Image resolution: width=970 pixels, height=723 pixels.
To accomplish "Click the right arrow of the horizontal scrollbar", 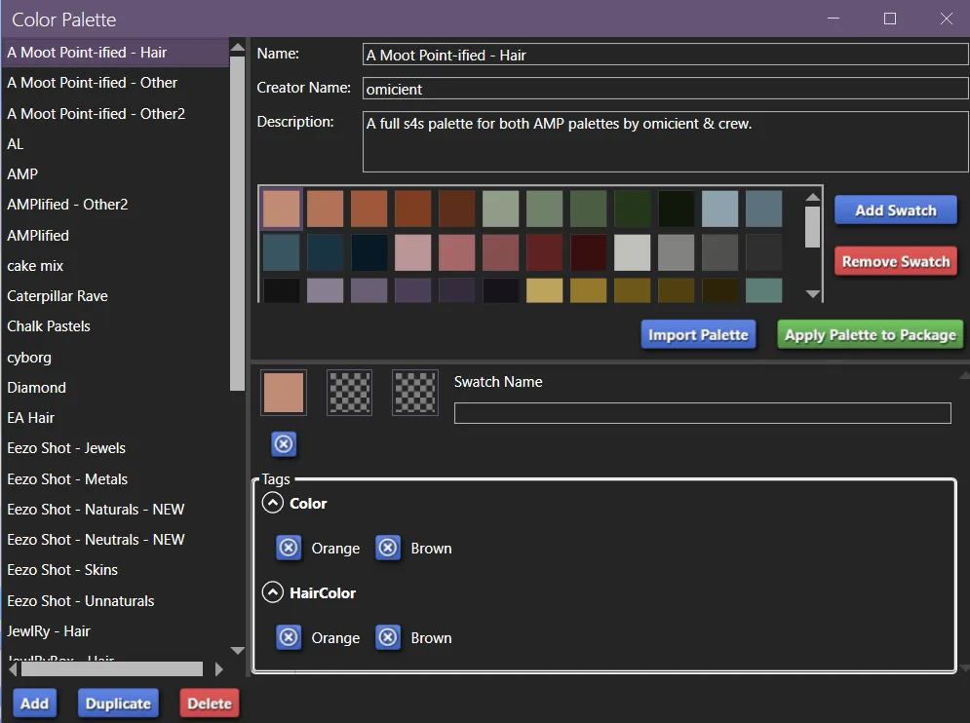I will [220, 669].
